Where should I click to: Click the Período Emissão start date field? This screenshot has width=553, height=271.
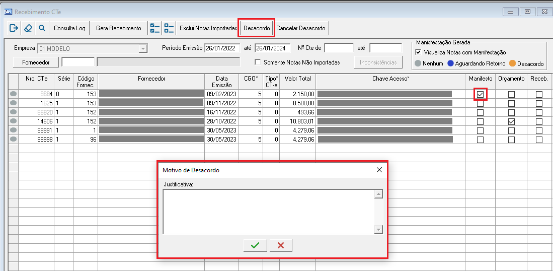click(x=222, y=48)
